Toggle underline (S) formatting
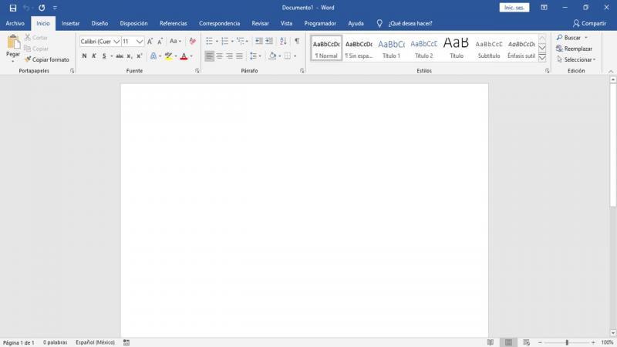 coord(104,56)
